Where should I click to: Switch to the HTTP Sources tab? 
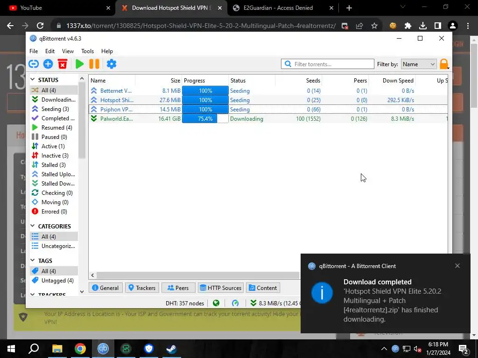(221, 288)
